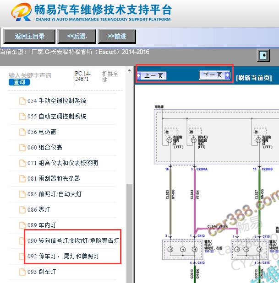Open 092 停车灯，尾灯和牌照灯
Viewport: 279px width, 283px height.
point(63,256)
